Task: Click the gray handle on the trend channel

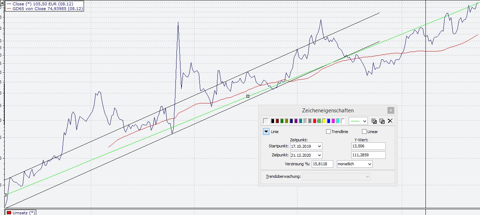Action: click(x=248, y=96)
